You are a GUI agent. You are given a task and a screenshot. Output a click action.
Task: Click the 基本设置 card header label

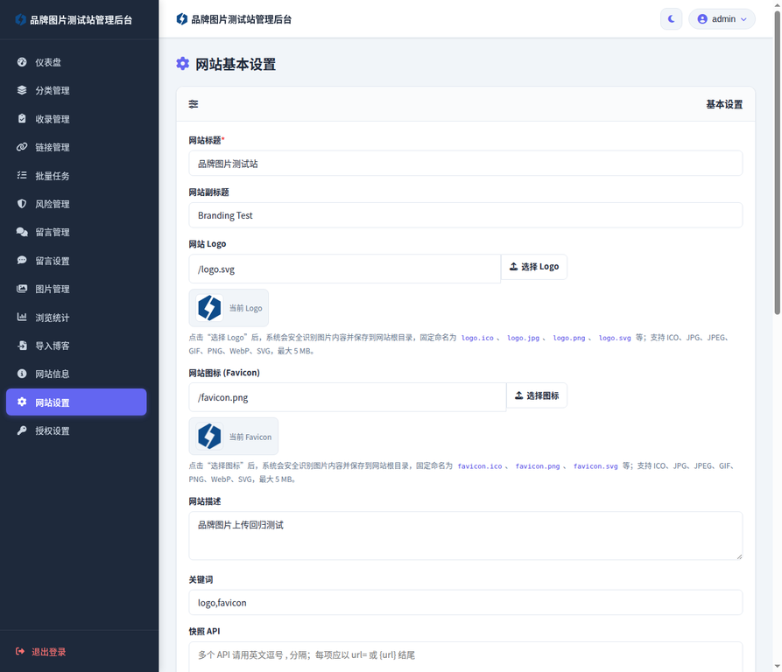tap(724, 104)
